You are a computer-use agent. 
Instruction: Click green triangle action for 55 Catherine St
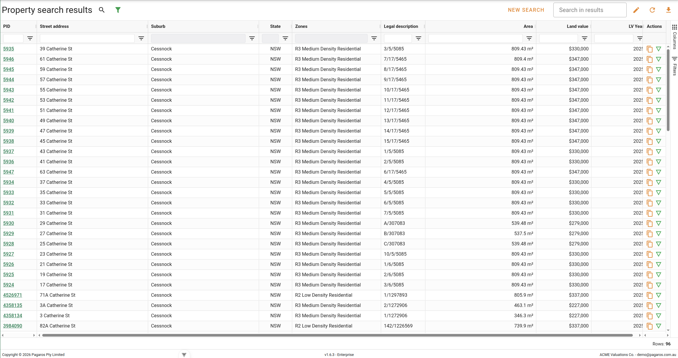point(659,90)
